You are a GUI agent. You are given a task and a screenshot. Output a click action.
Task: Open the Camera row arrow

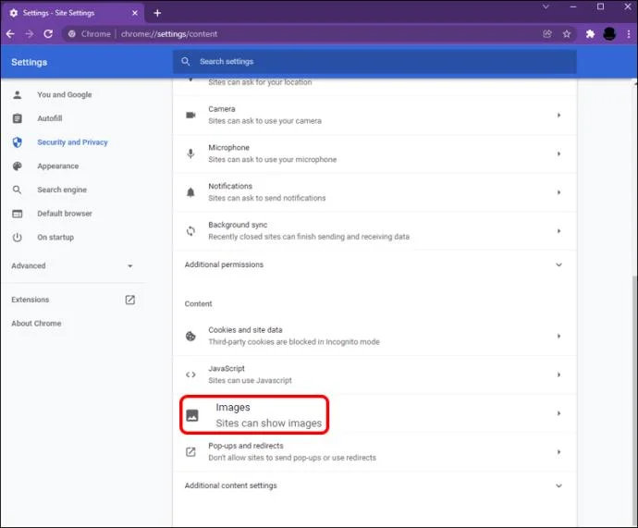559,115
